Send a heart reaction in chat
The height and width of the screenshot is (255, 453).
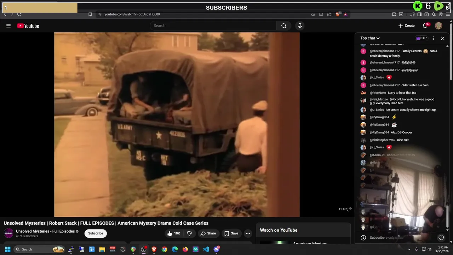click(441, 238)
